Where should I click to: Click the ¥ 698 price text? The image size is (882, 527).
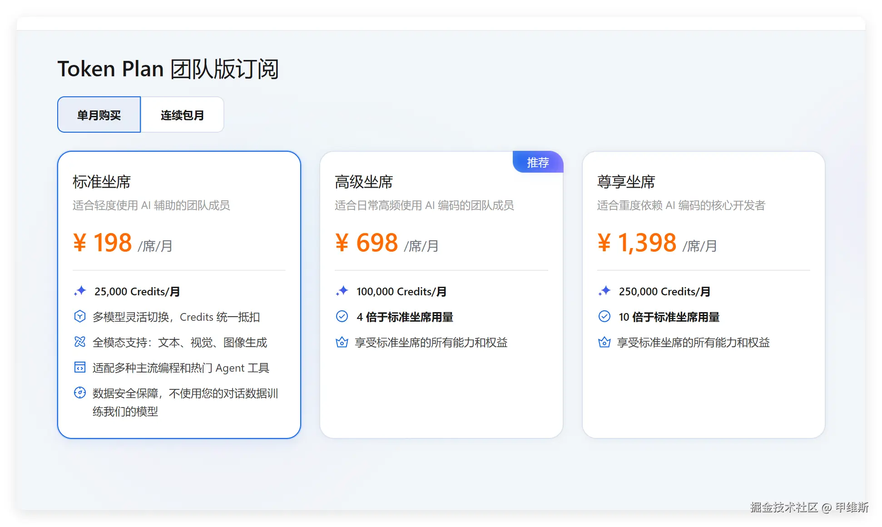[x=367, y=243]
